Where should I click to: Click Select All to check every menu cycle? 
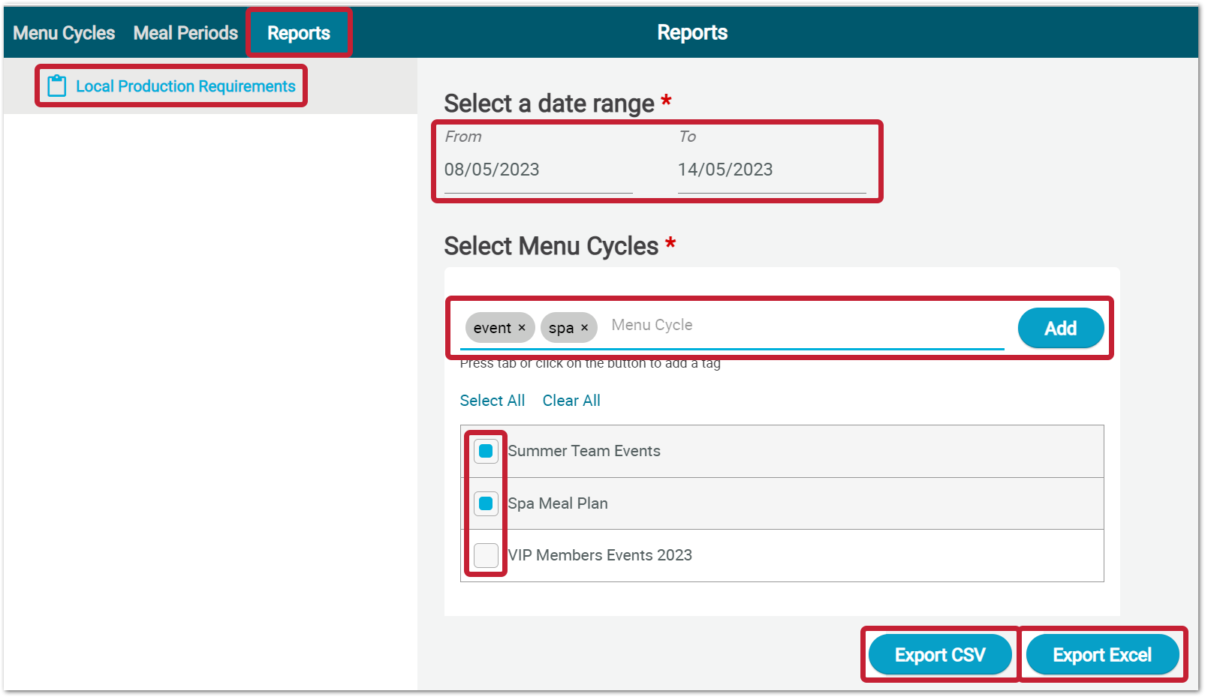492,400
